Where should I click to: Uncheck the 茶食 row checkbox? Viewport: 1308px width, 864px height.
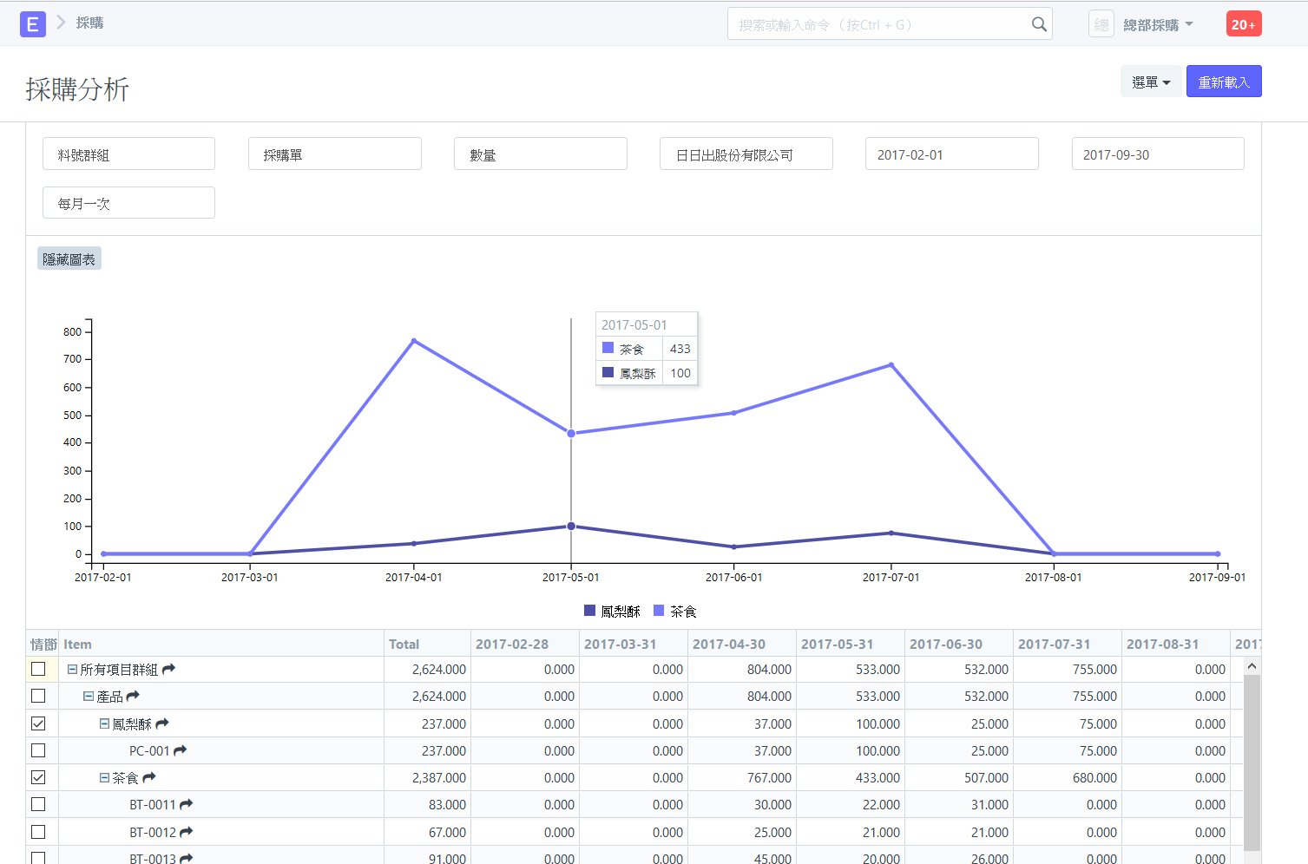tap(38, 777)
